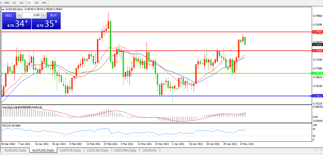Select the green 0.76818 horizontal line label
This screenshot has height=155, width=323.
[318, 73]
